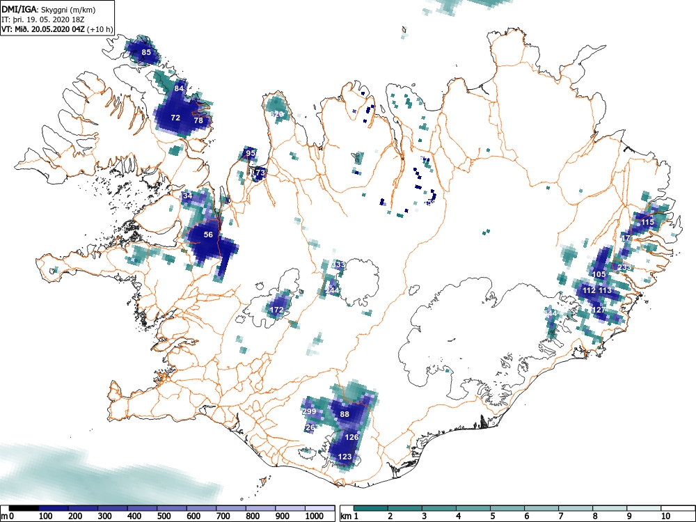Click the 'VT: Mið. 20.05.2020 04Z (+10 h)' line
Image resolution: width=696 pixels, height=522 pixels.
click(57, 29)
